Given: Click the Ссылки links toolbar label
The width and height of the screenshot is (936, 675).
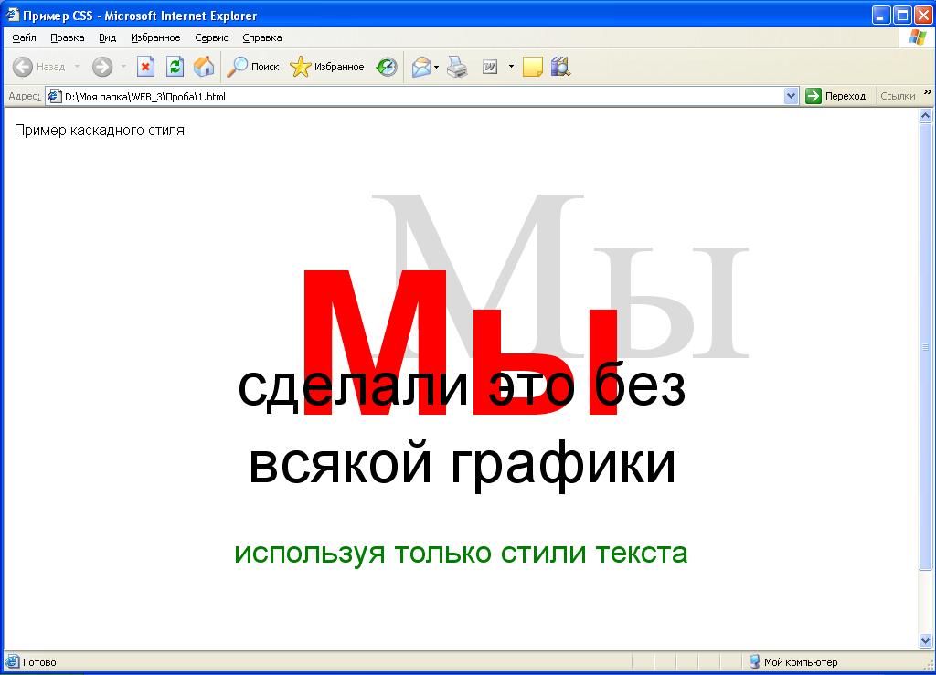Looking at the screenshot, I should [x=898, y=96].
